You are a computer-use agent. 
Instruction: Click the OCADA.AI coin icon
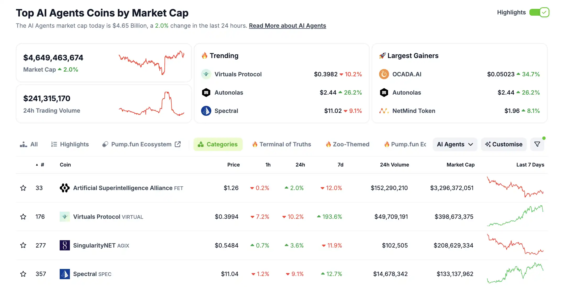click(384, 74)
